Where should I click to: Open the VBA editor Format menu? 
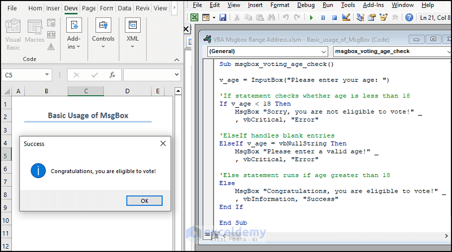pyautogui.click(x=280, y=5)
